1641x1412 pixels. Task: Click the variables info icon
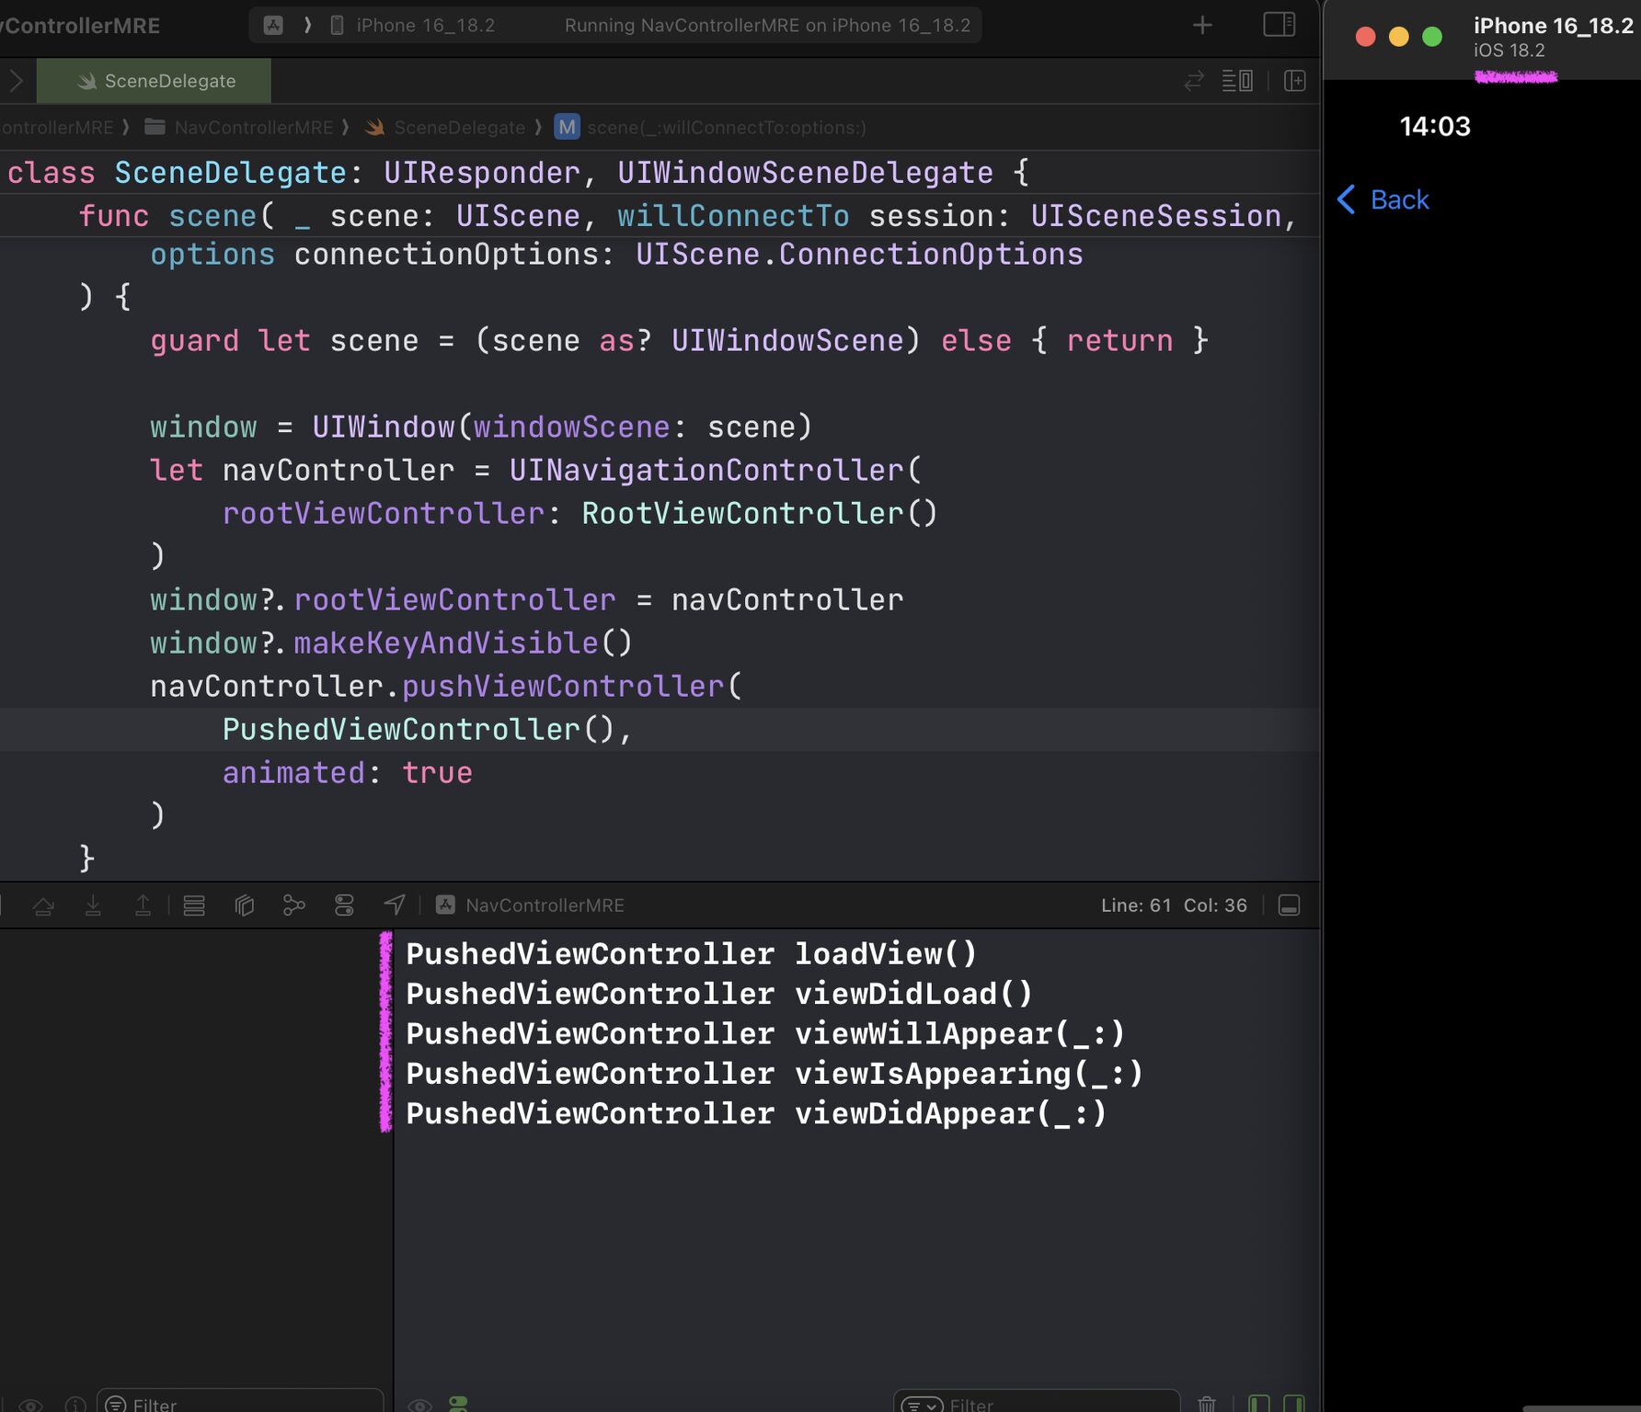point(75,1405)
